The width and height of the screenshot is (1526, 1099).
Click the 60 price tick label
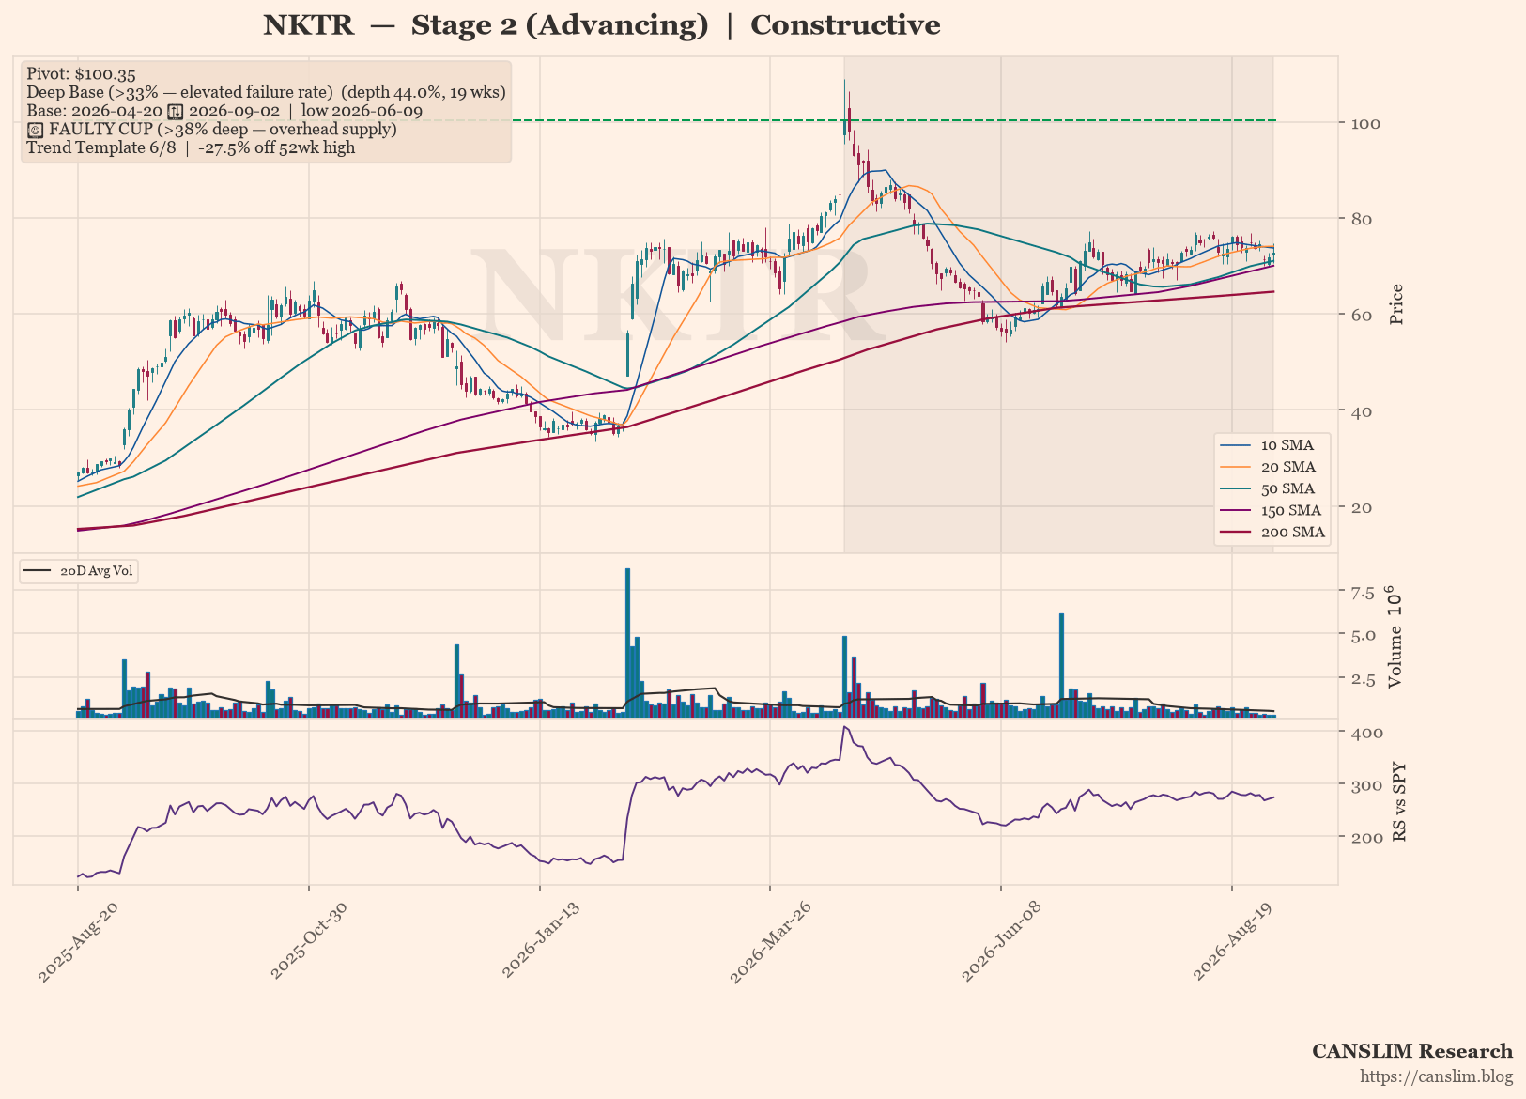click(x=1361, y=315)
